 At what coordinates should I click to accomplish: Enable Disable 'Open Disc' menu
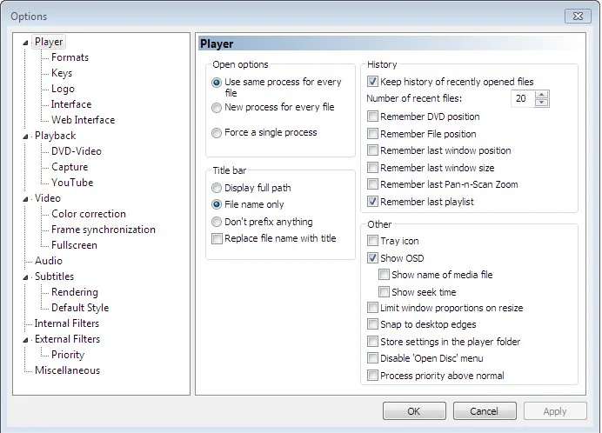[372, 358]
